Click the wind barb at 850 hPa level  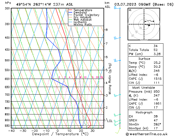[x=117, y=115]
